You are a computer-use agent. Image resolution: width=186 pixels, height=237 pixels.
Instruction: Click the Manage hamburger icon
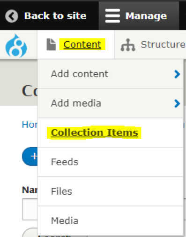112,16
